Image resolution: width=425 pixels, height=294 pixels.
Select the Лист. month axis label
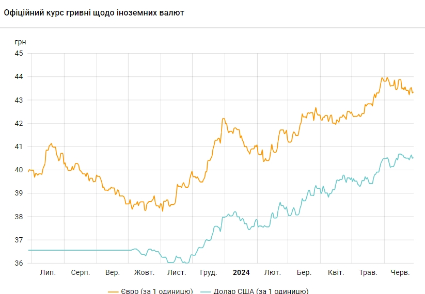point(177,272)
